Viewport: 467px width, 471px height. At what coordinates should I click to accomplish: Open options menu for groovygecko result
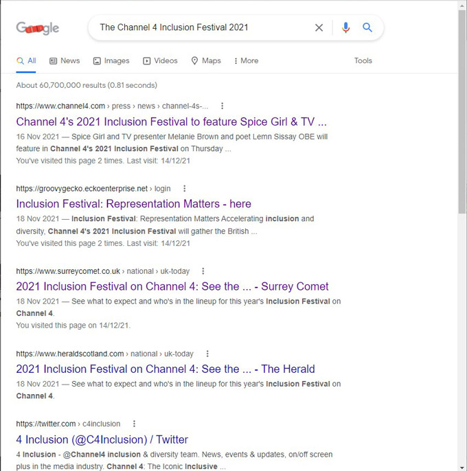tap(185, 188)
